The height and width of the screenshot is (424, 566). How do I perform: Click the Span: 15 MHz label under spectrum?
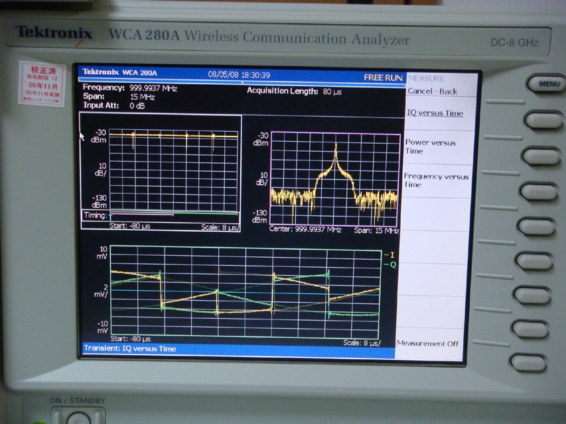point(376,231)
